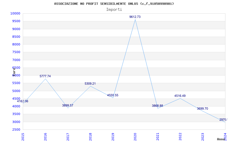Image resolution: width=228 pixels, height=142 pixels.
Task: Click the 10000 y-axis tick label
Action: 15,13
